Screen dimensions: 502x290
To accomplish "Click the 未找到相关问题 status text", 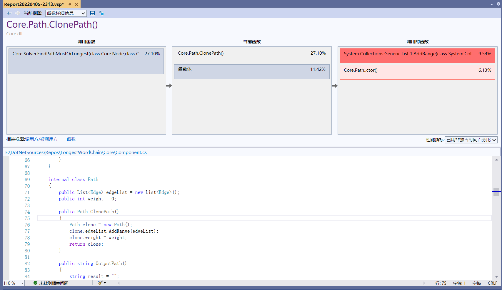I will click(x=54, y=283).
